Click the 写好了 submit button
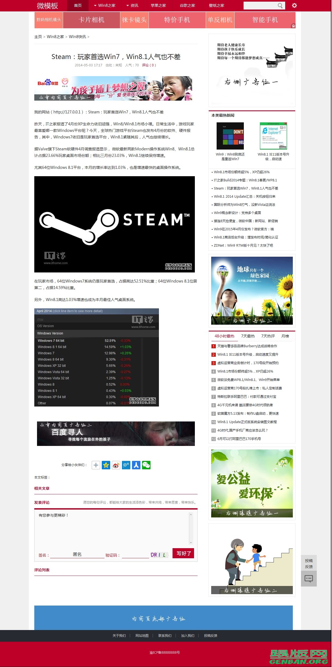The height and width of the screenshot is (667, 332). pyautogui.click(x=183, y=553)
